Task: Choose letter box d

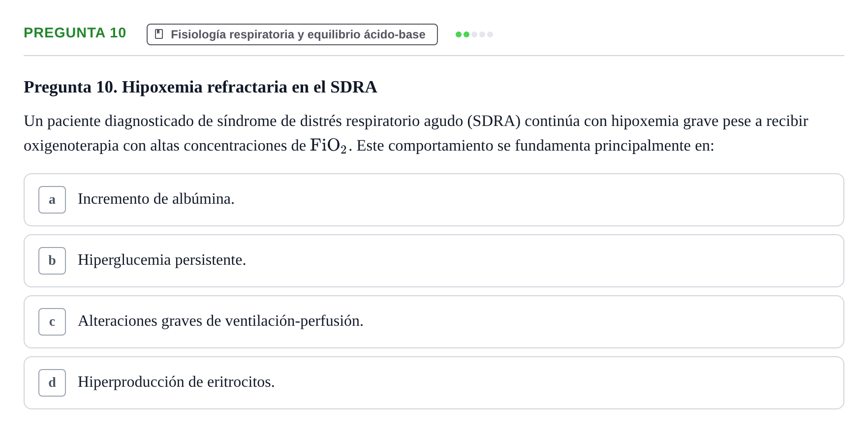Action: 52,383
